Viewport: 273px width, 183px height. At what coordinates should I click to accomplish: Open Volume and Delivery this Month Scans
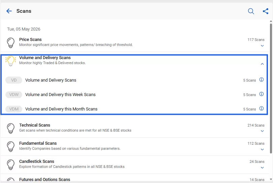pyautogui.click(x=61, y=109)
